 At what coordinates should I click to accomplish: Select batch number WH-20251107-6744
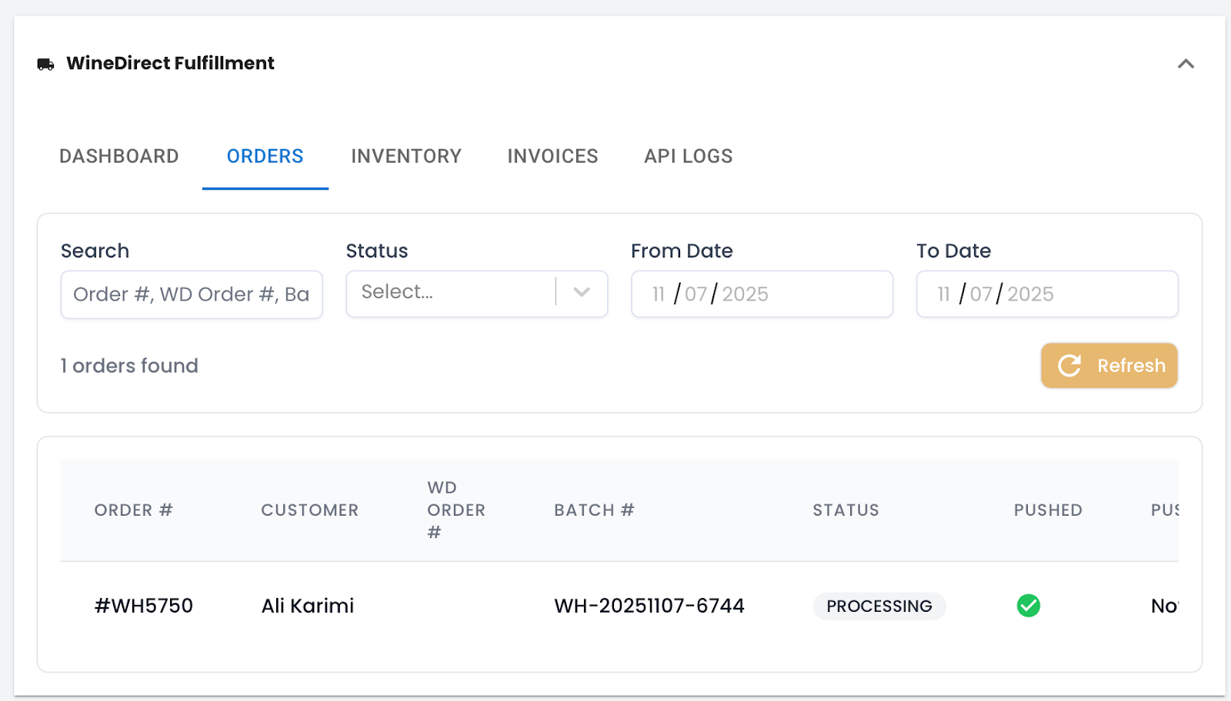point(649,606)
